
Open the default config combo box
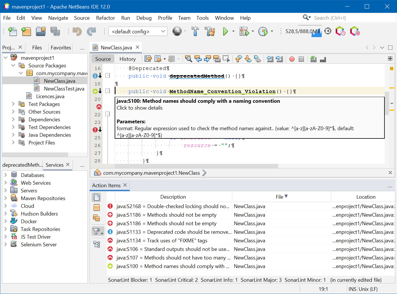[163, 31]
